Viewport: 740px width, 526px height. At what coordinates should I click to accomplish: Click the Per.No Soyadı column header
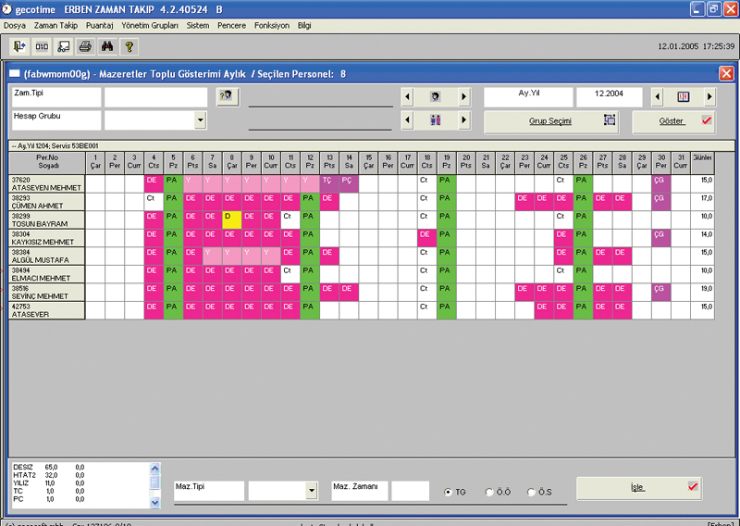click(47, 163)
